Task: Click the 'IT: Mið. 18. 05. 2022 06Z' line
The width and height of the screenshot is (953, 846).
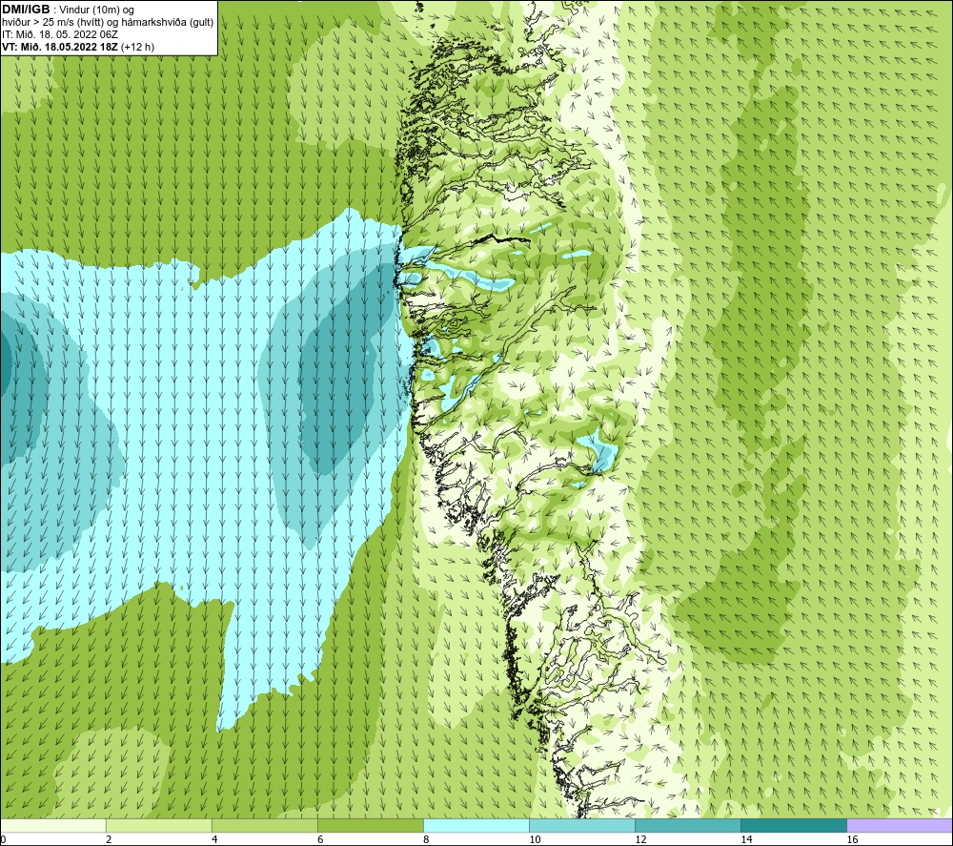Action: coord(59,34)
